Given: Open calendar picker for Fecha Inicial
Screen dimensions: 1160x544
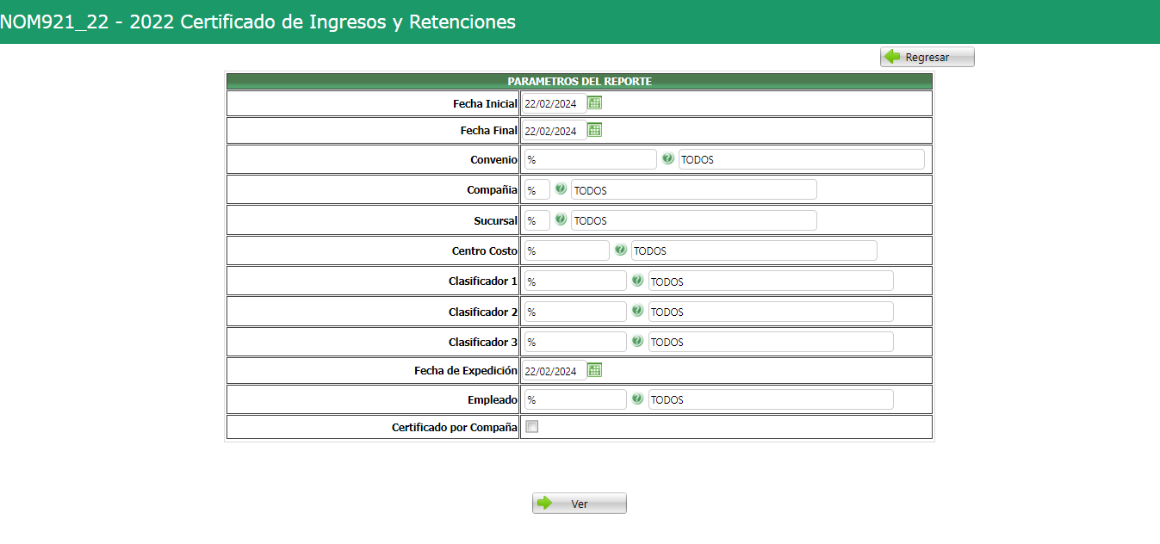Looking at the screenshot, I should pyautogui.click(x=594, y=103).
